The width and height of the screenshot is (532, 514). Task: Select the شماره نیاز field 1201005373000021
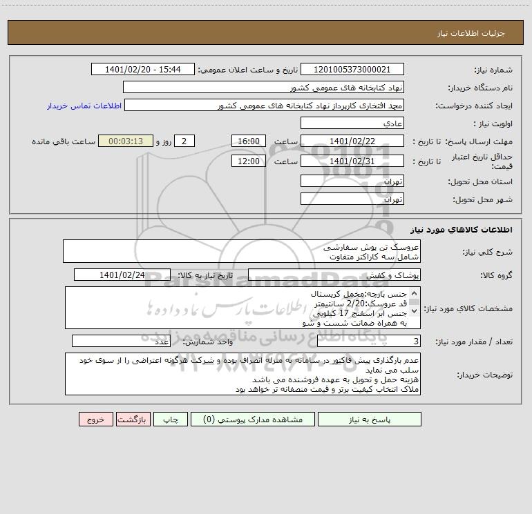[x=352, y=69]
